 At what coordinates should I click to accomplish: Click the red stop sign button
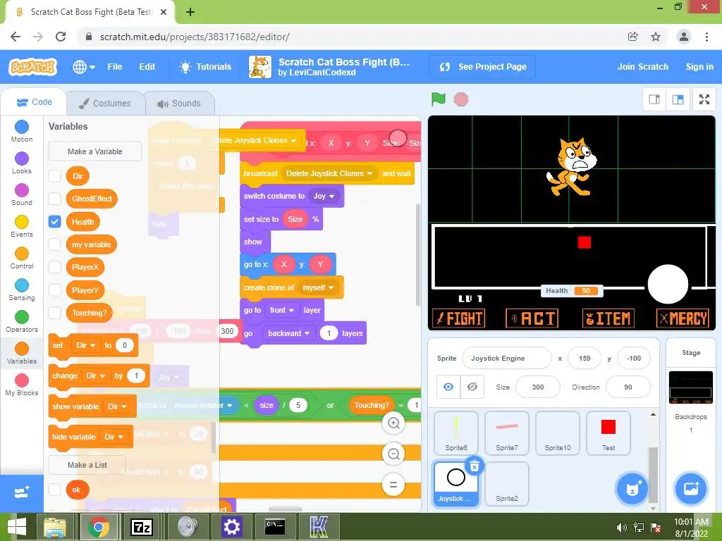[x=461, y=99]
